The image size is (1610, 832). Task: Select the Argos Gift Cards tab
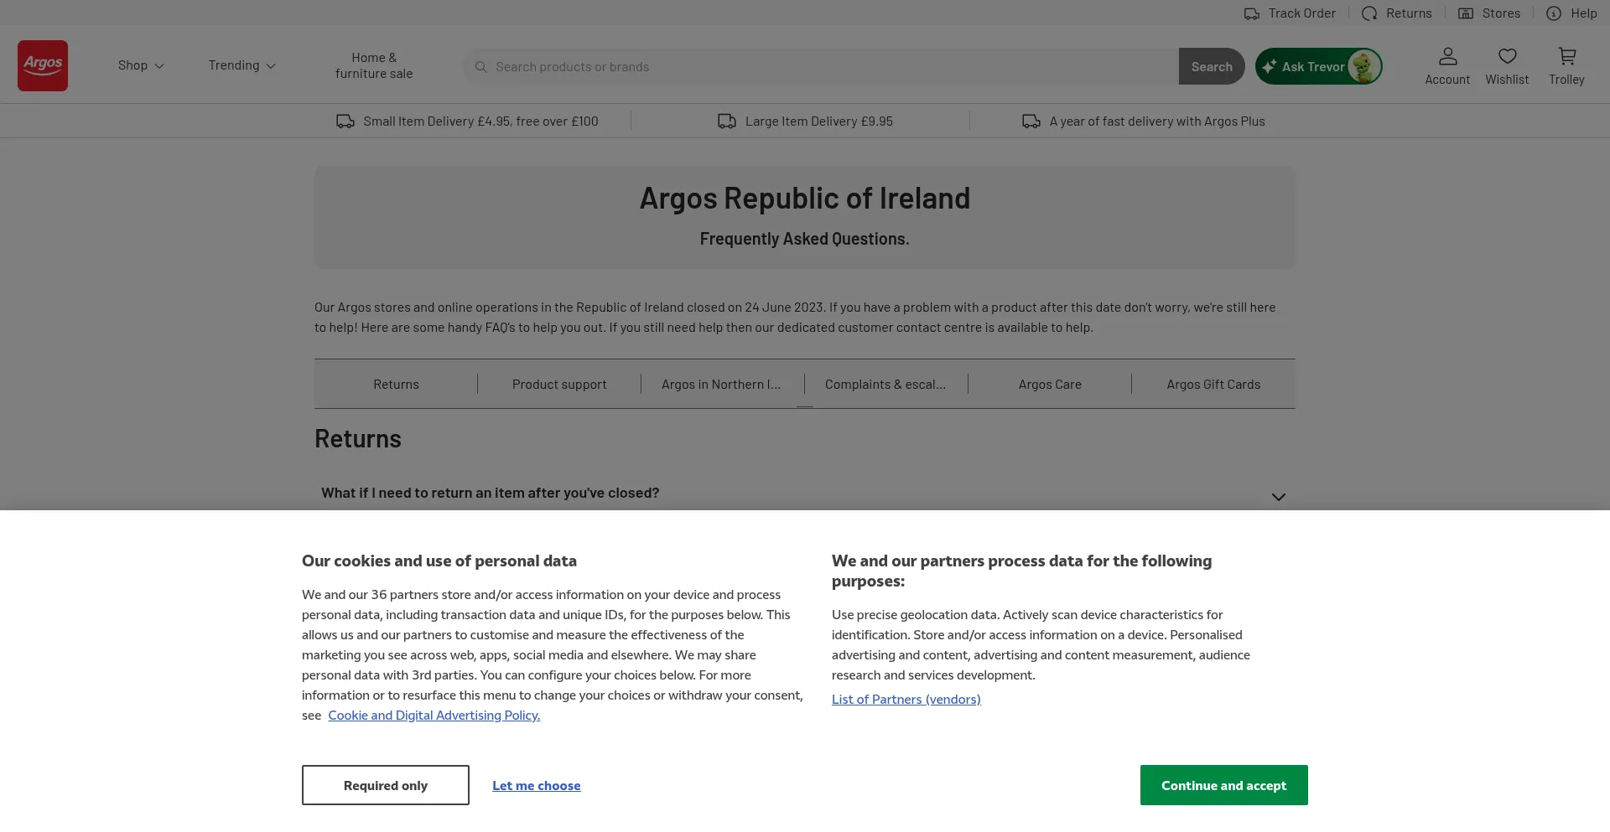coord(1213,384)
